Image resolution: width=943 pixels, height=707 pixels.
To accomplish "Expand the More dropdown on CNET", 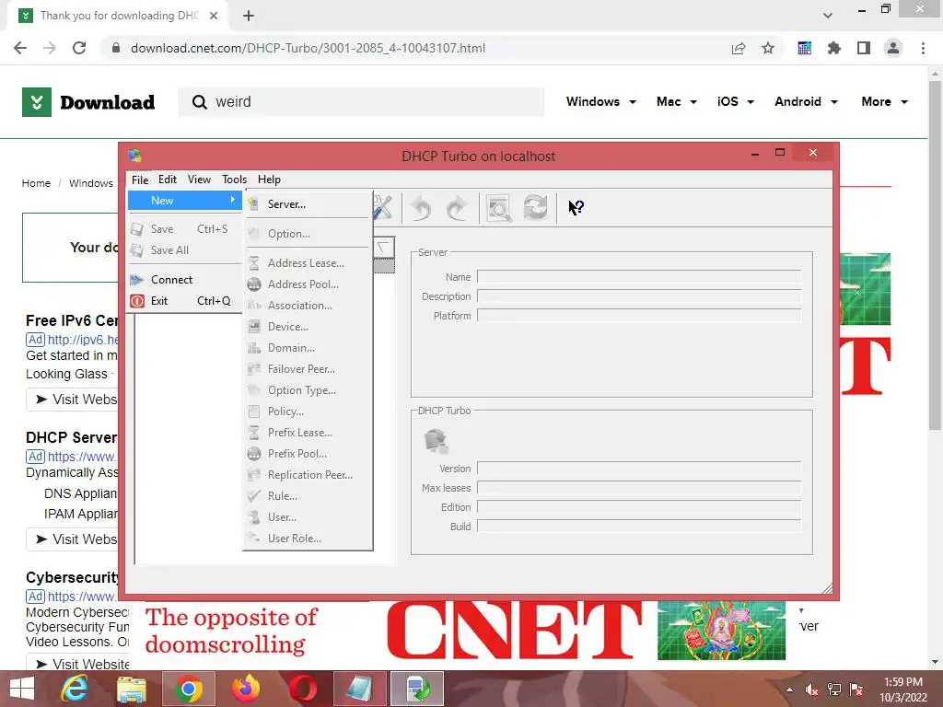I will pos(885,101).
